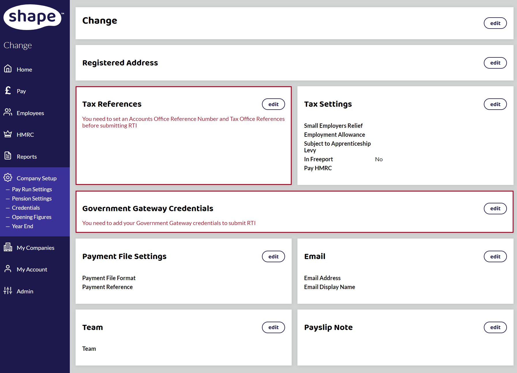Click 'Subject to Apprenticeship Levy' label
The image size is (517, 373).
click(337, 147)
